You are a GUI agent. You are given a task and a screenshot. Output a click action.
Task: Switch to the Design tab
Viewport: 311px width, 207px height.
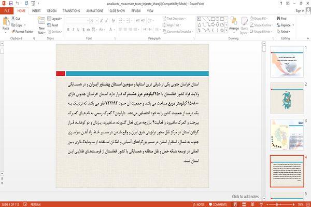pyautogui.click(x=52, y=11)
